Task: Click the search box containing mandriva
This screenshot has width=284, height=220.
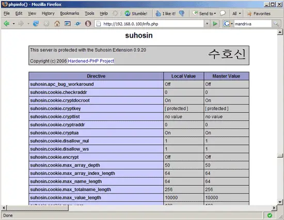Action: tap(253, 24)
